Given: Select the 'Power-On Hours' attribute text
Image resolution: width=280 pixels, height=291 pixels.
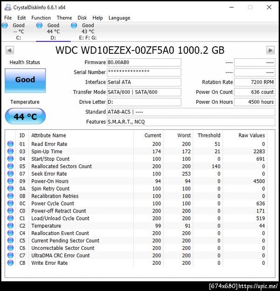Looking at the screenshot, I should (50, 181).
